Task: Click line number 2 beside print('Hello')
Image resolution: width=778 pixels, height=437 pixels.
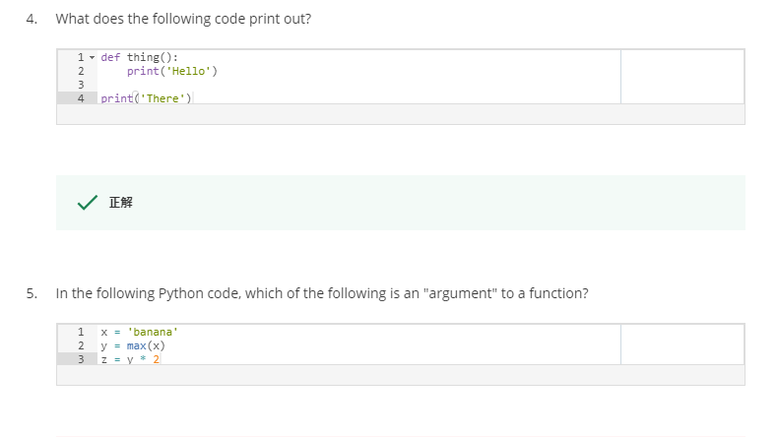Action: 81,71
